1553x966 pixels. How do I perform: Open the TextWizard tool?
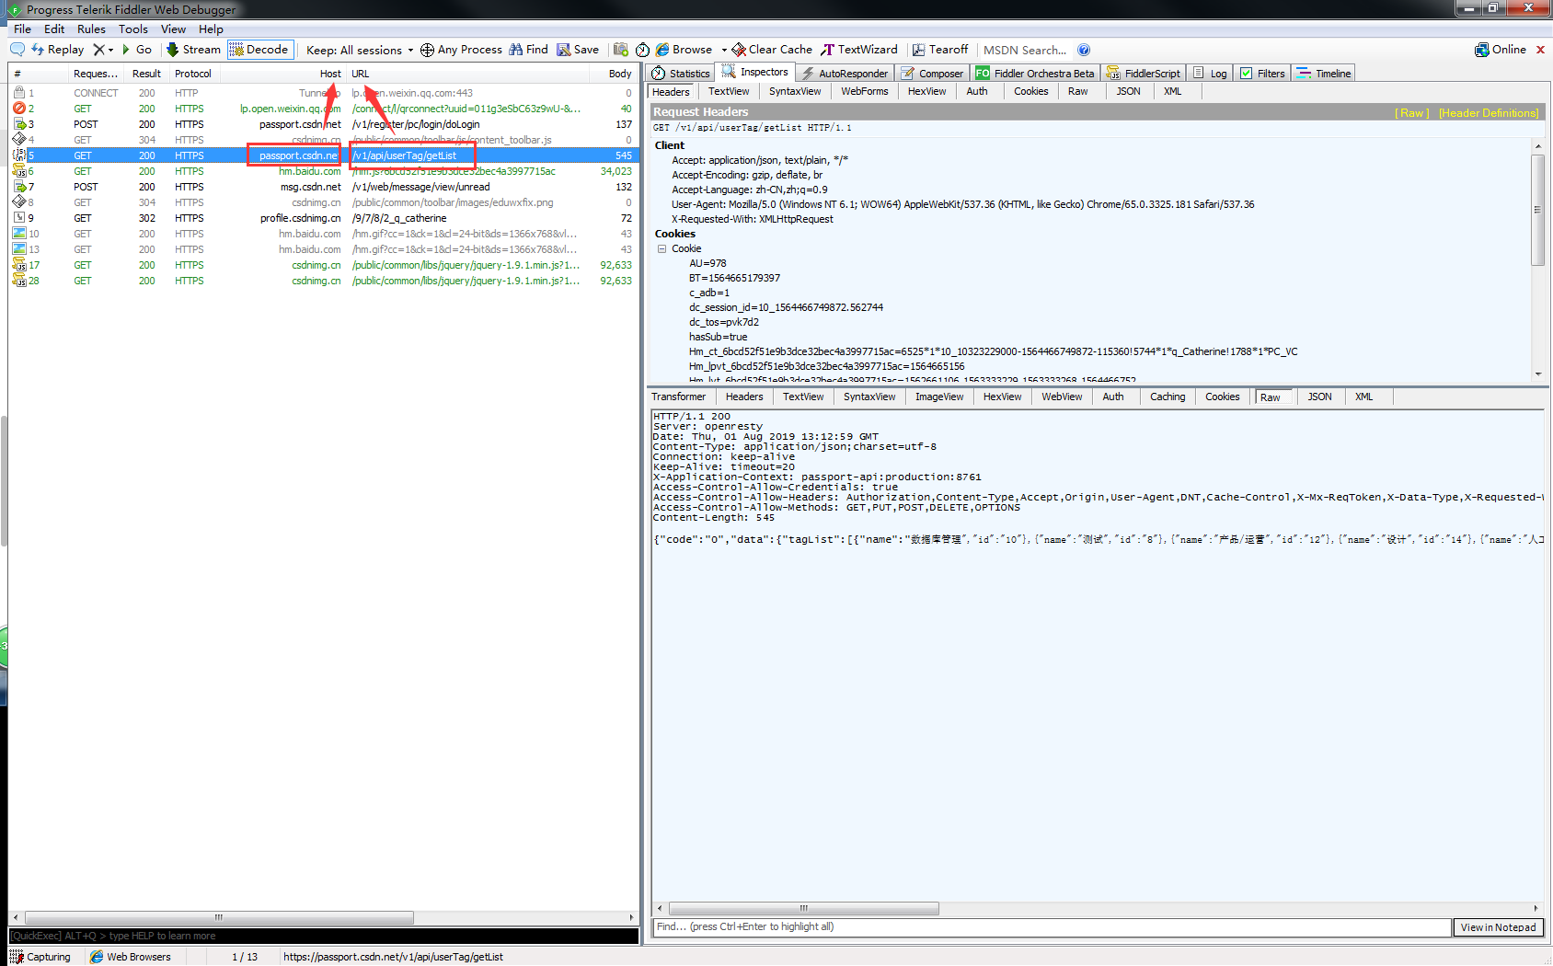click(859, 50)
